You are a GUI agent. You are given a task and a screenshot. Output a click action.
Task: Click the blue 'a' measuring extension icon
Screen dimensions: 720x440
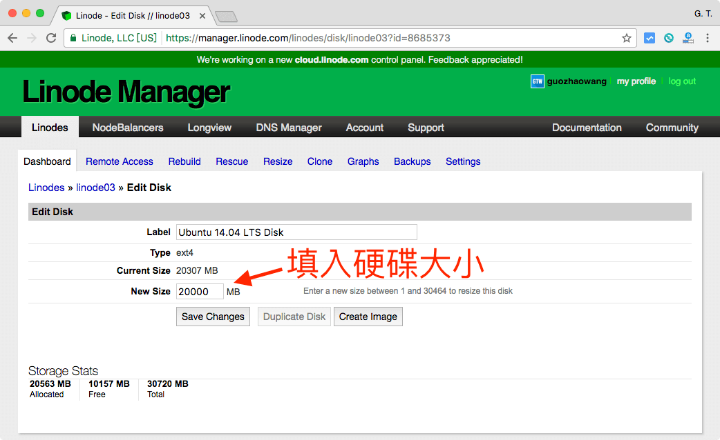(688, 39)
